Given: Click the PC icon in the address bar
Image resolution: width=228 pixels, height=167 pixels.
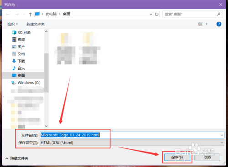Looking at the screenshot, I should [x=37, y=14].
